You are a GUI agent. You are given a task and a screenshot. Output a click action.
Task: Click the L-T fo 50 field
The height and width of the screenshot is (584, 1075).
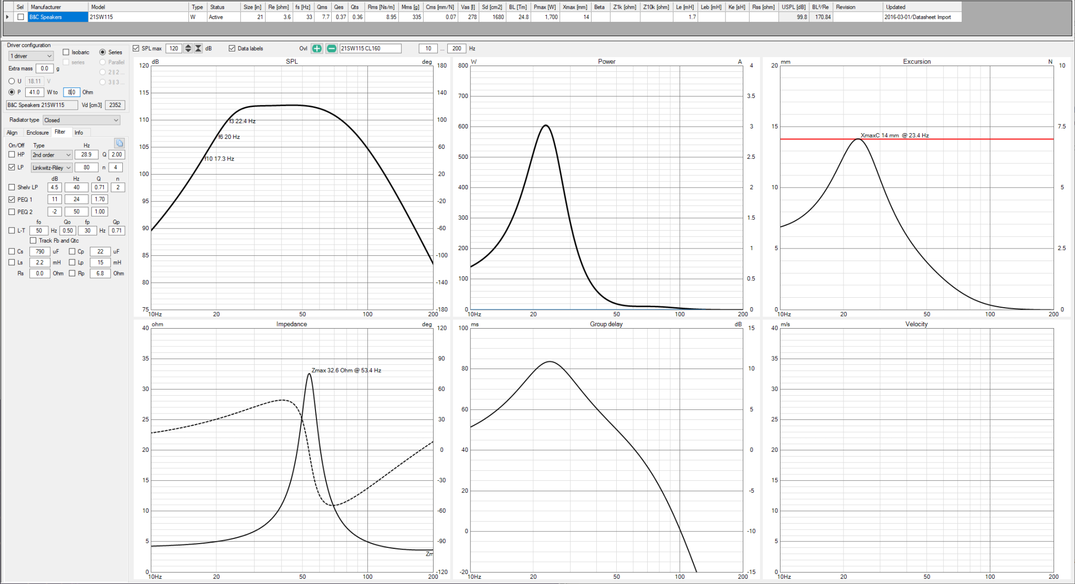click(39, 231)
